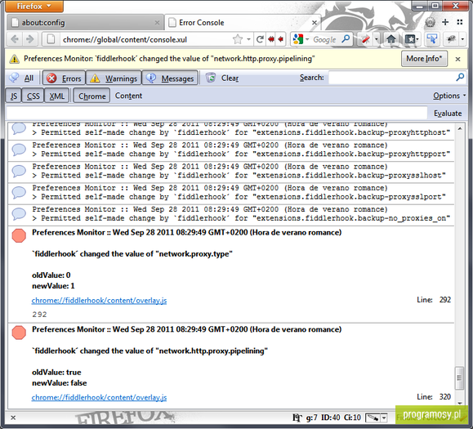
Task: Click the search magnifier in Google box
Action: pos(346,39)
